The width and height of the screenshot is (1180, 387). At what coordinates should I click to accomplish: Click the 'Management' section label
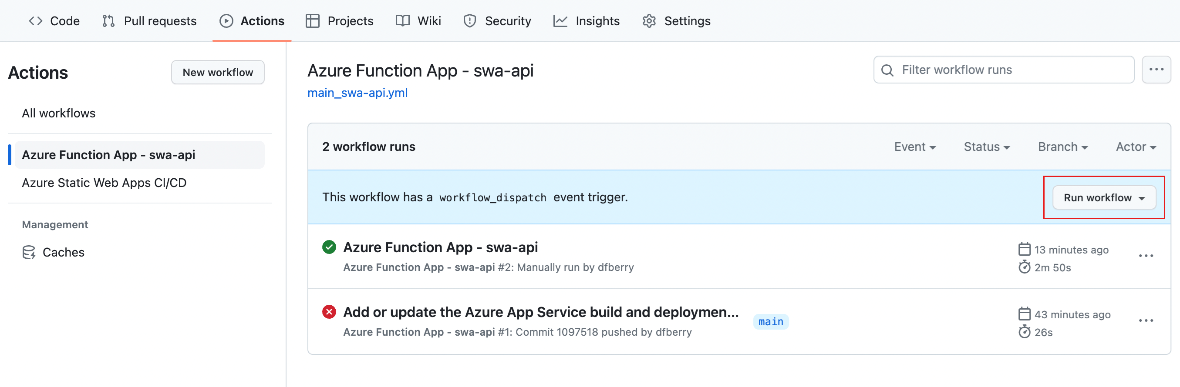[x=55, y=225]
